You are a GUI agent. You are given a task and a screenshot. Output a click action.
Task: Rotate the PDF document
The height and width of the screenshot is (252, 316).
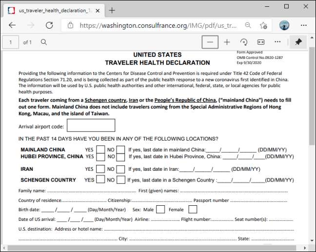244,42
